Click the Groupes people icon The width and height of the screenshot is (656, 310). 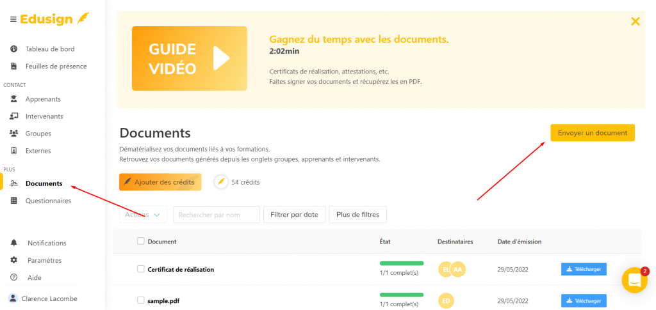click(14, 134)
